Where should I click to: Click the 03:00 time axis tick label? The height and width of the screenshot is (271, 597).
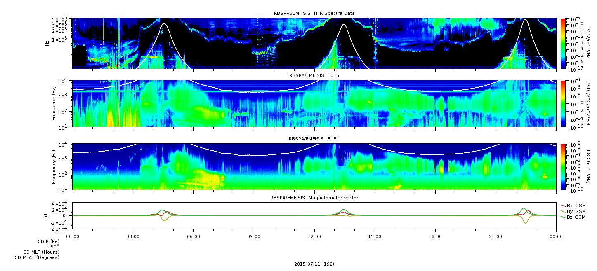[133, 236]
